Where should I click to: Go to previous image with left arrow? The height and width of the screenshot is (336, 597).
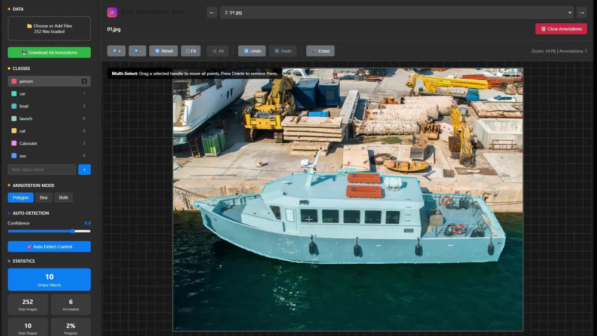pos(212,13)
